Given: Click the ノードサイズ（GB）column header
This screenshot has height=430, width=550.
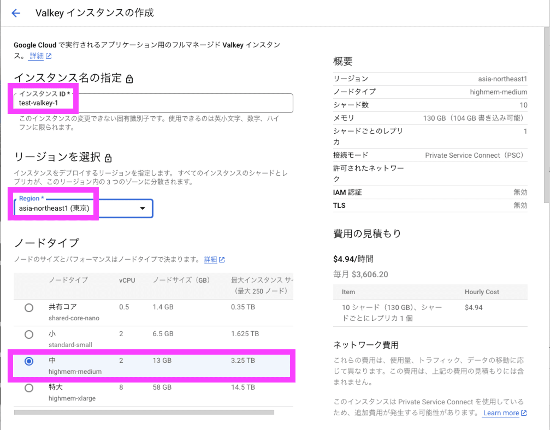Looking at the screenshot, I should pyautogui.click(x=181, y=280).
